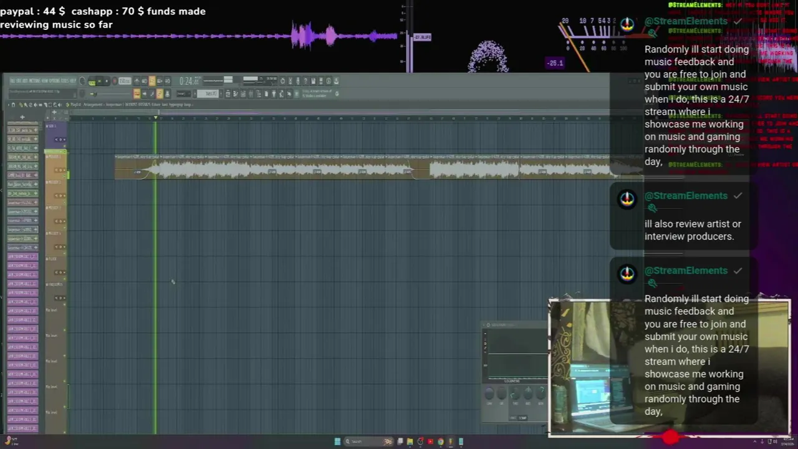Toggle the highlighted multilink controllers button

point(160,94)
